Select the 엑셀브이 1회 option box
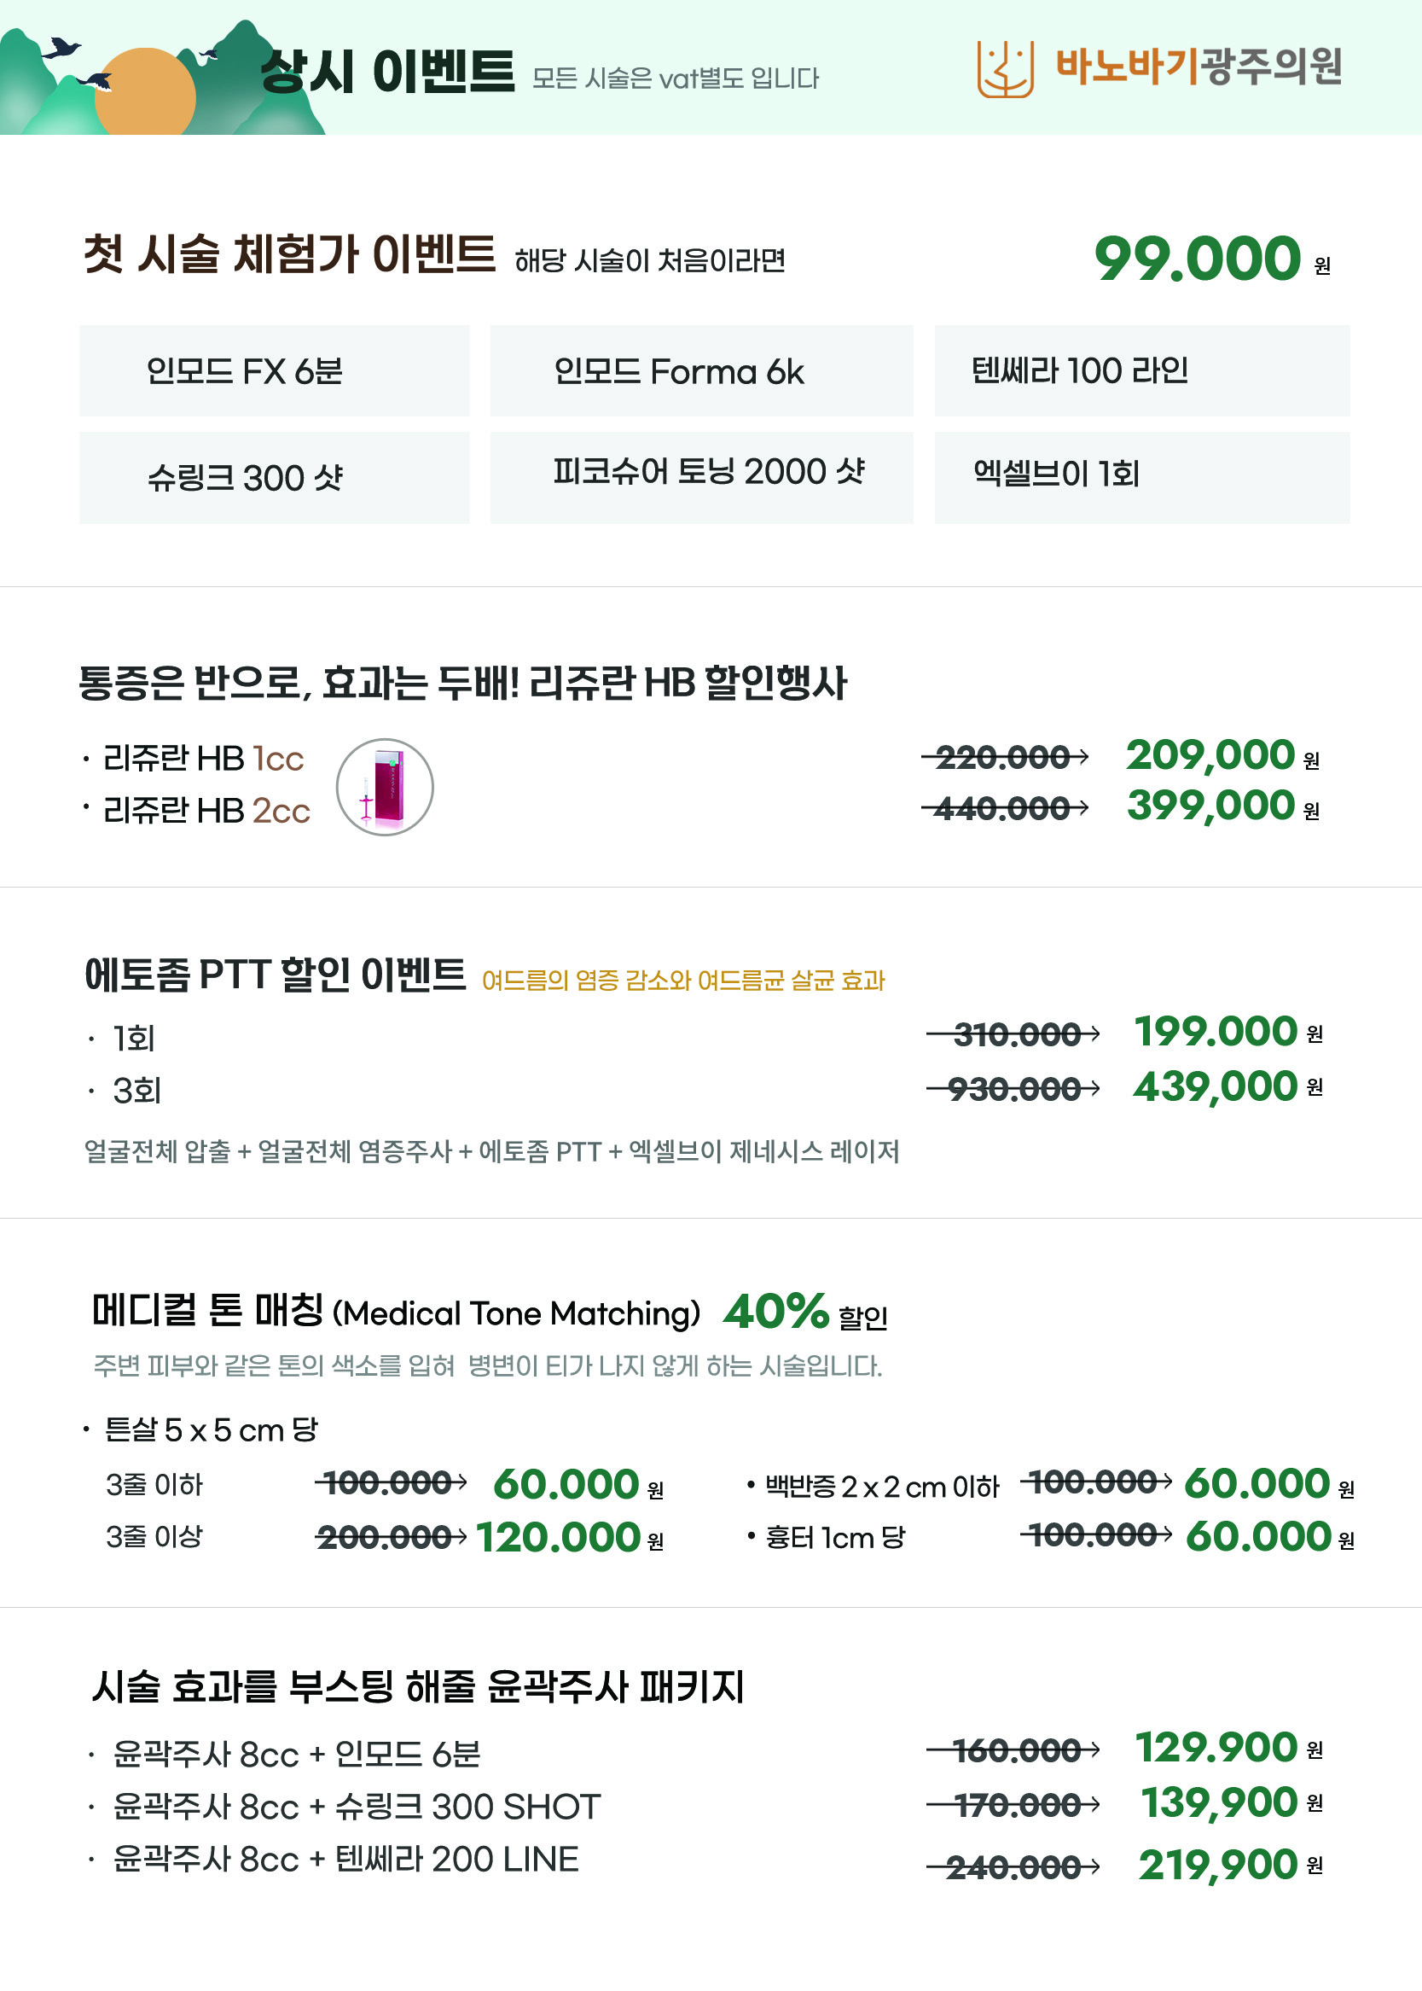Image resolution: width=1422 pixels, height=1991 pixels. tap(1142, 477)
